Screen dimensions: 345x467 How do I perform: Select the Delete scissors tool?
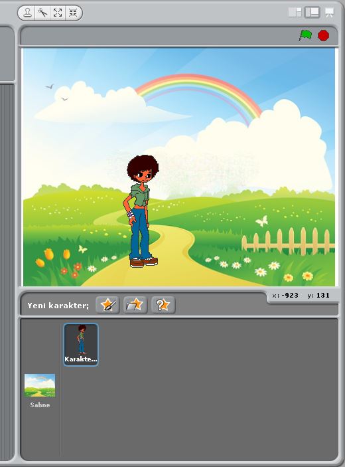click(x=42, y=13)
